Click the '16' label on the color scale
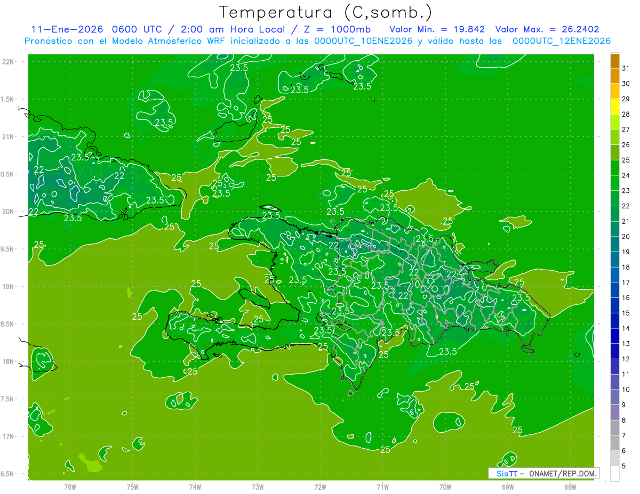 626,298
